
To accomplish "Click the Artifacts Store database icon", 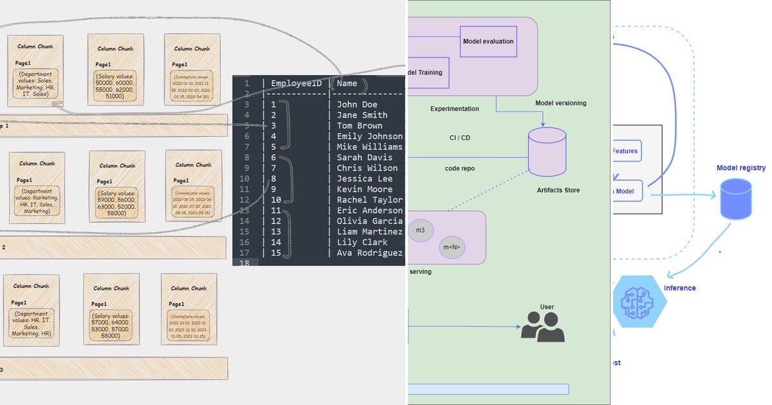I will [x=547, y=151].
